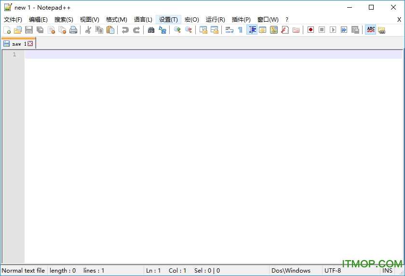Click UTF-8 encoding status entry
The image size is (405, 276).
click(333, 271)
